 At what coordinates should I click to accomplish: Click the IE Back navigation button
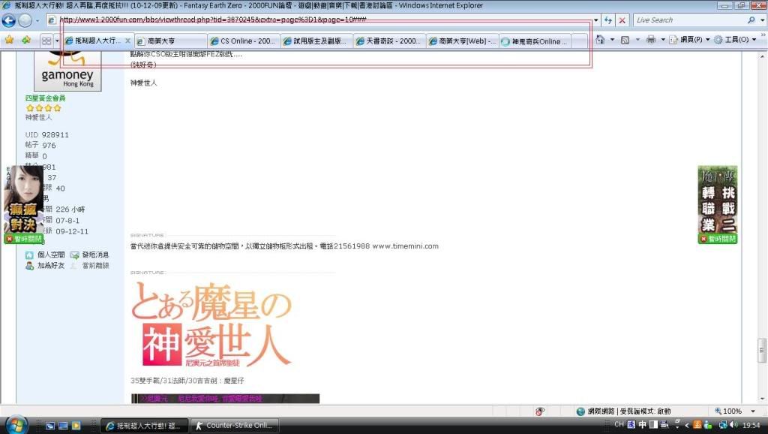pos(9,20)
